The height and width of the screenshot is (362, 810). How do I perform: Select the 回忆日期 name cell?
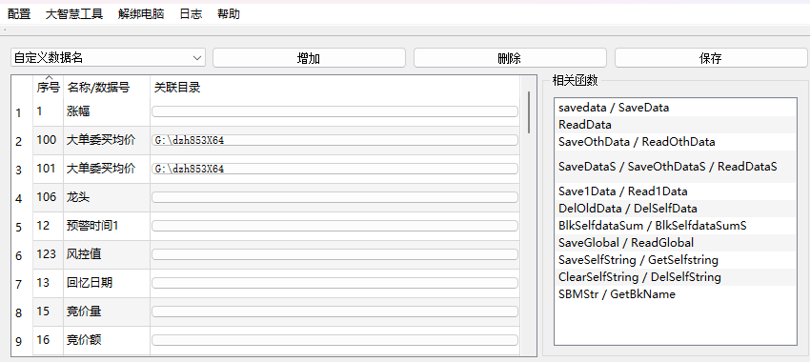click(x=107, y=283)
